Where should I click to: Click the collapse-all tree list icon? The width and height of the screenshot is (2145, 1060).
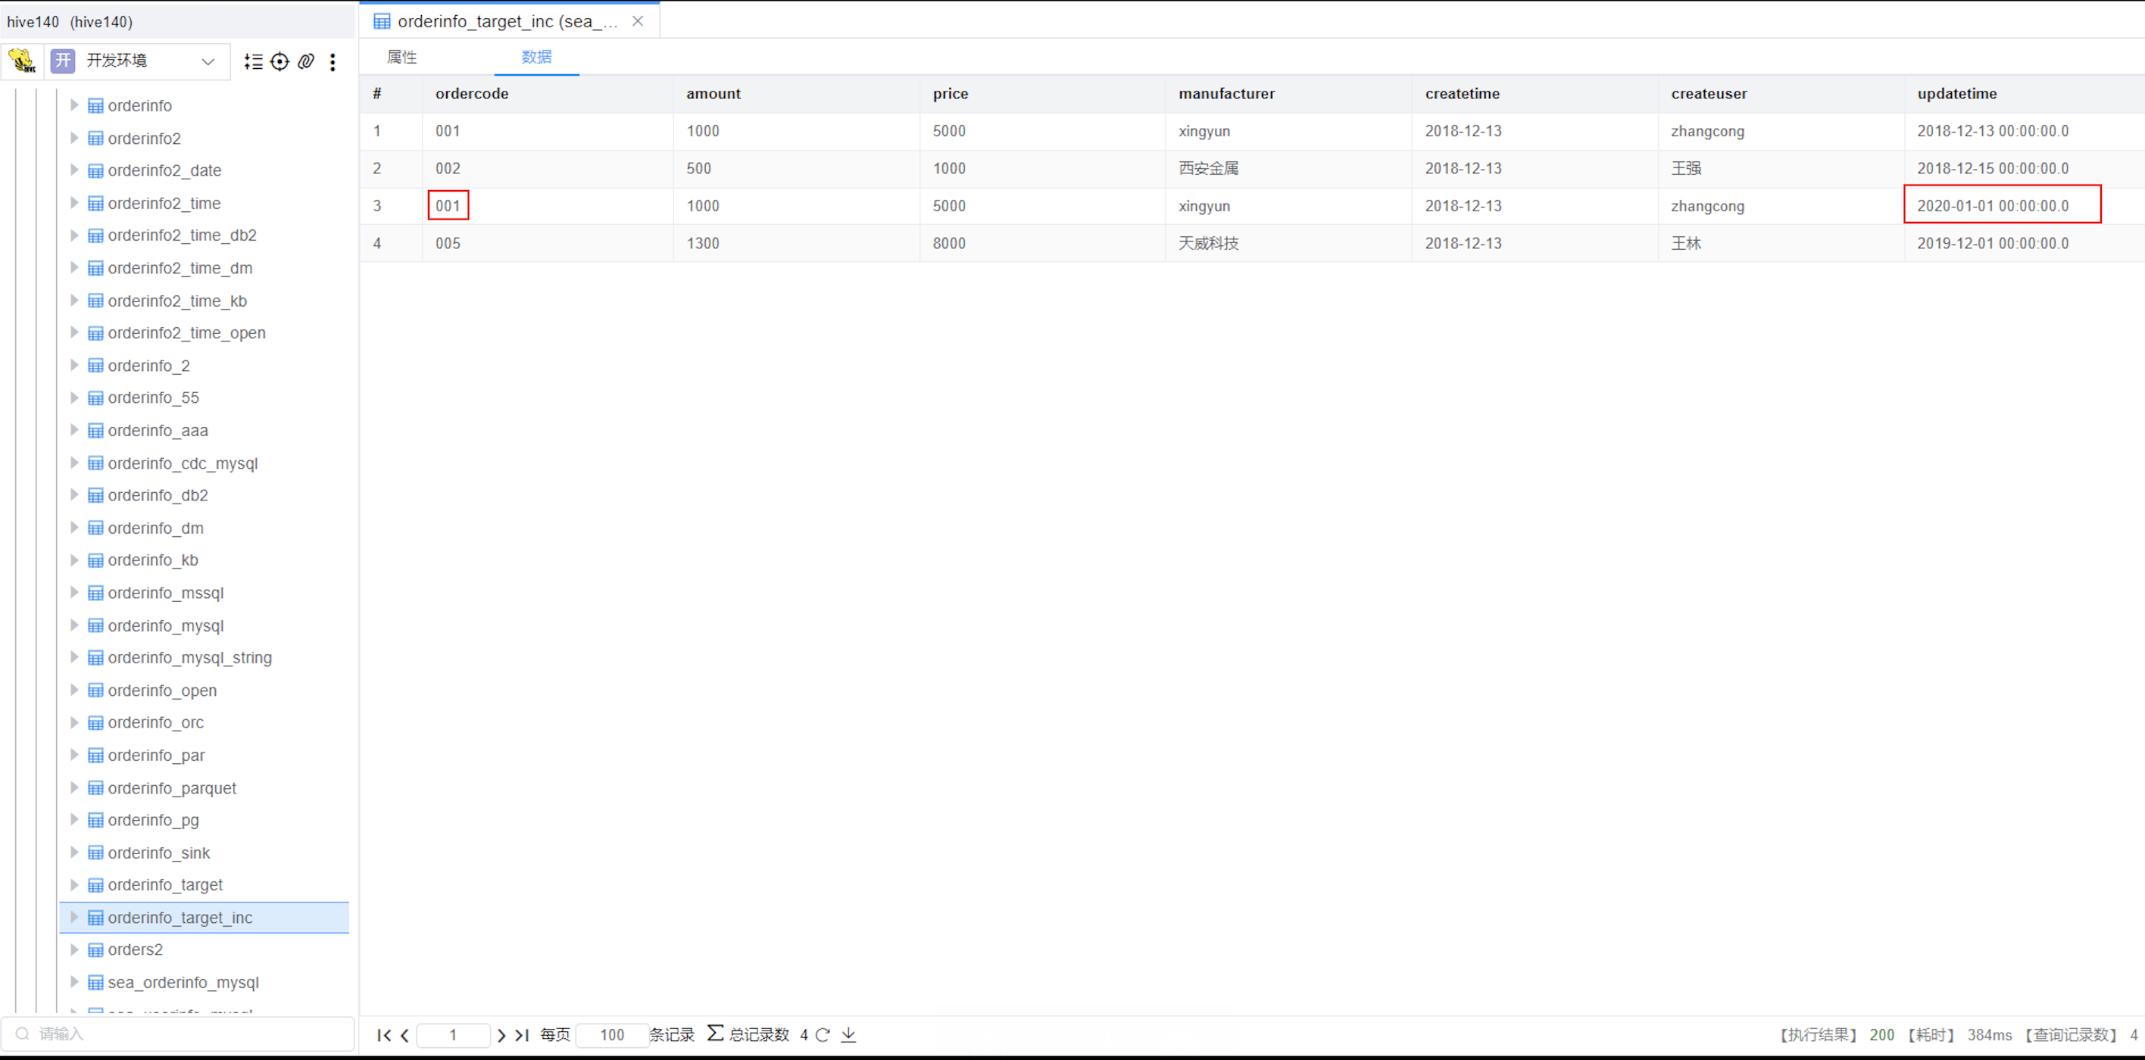pos(253,61)
